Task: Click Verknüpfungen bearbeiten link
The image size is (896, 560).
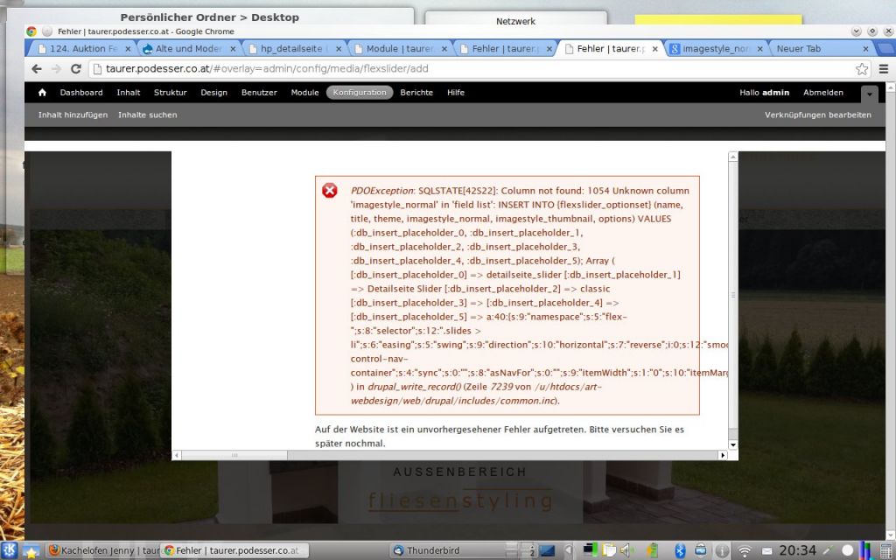Action: pyautogui.click(x=817, y=115)
